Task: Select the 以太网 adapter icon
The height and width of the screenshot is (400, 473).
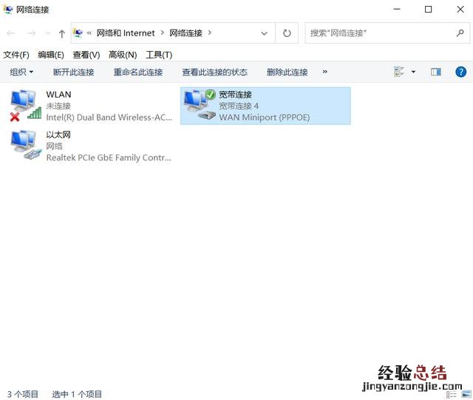Action: tap(25, 145)
